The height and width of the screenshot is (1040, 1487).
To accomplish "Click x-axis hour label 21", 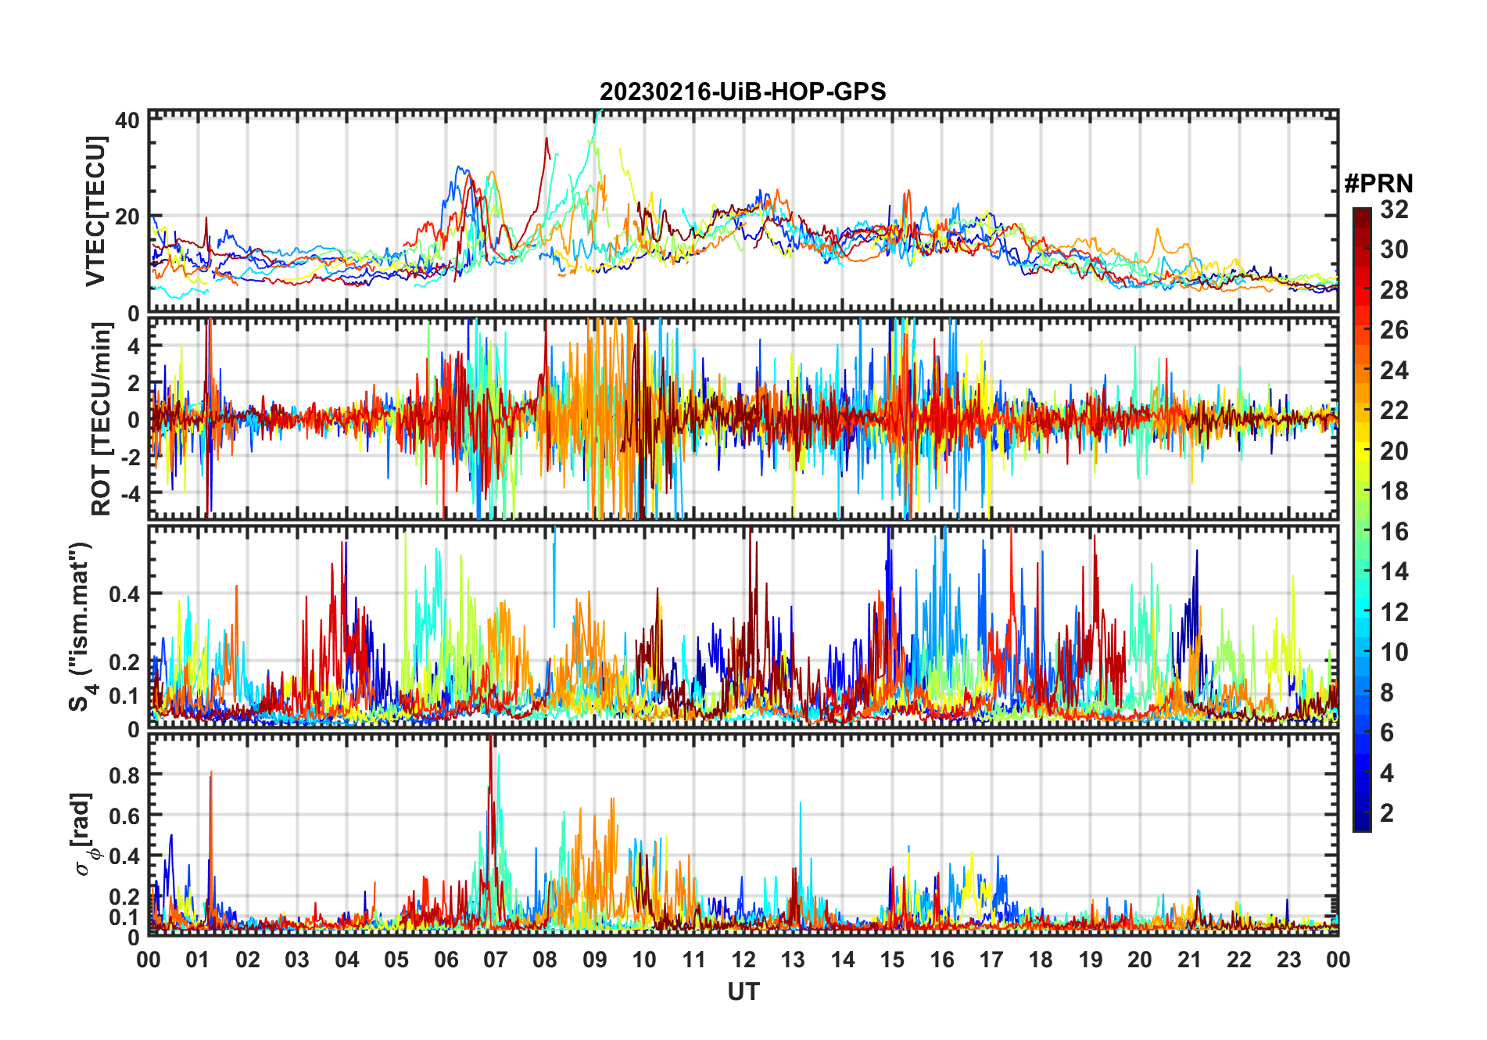I will point(1189,959).
